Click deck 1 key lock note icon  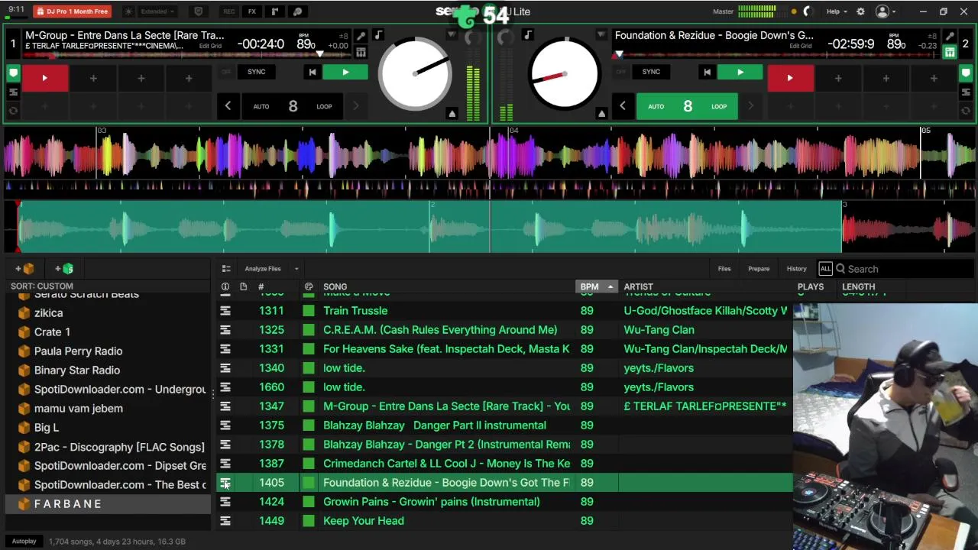click(x=378, y=35)
